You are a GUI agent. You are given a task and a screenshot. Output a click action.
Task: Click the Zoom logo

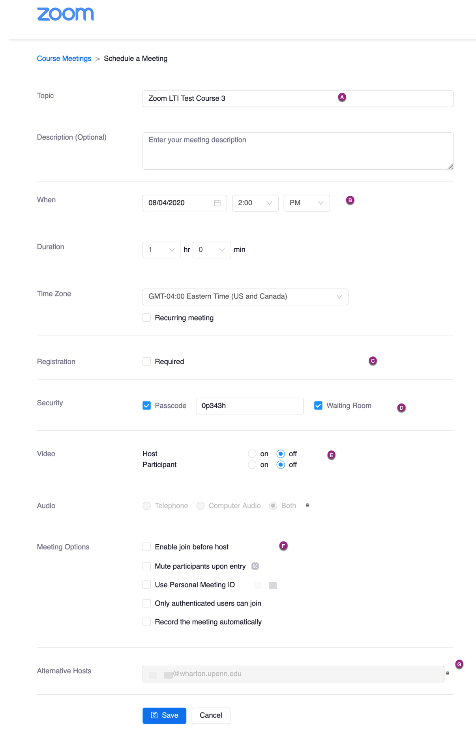[65, 14]
